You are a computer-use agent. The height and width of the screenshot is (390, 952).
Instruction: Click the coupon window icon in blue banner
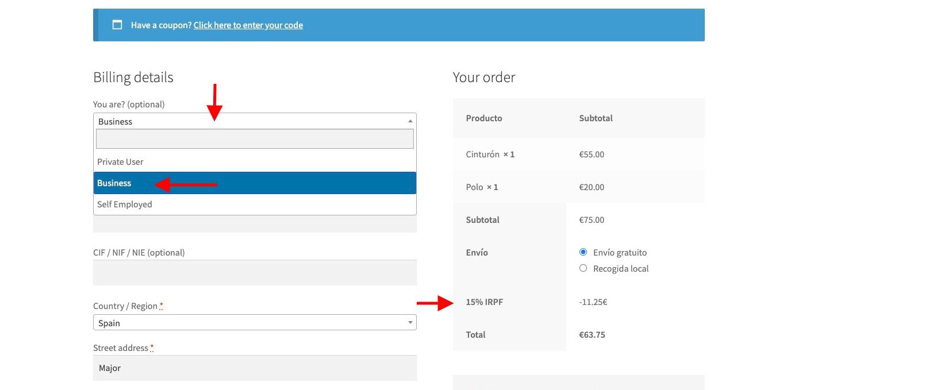(x=117, y=25)
